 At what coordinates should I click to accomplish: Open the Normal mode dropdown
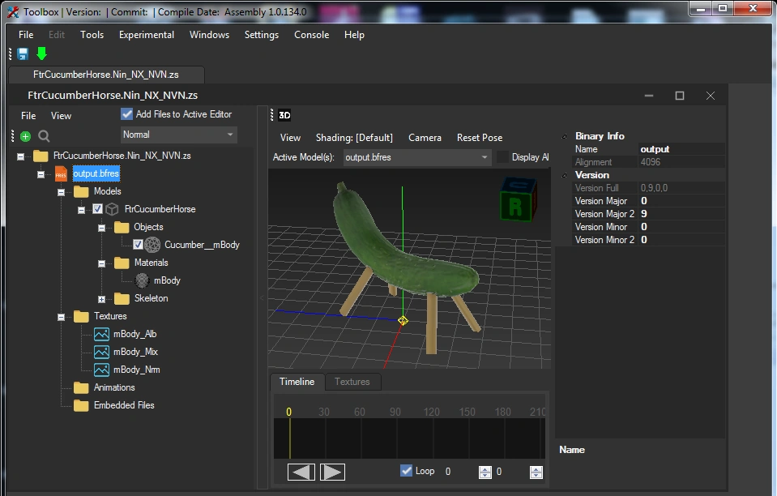[x=179, y=135]
